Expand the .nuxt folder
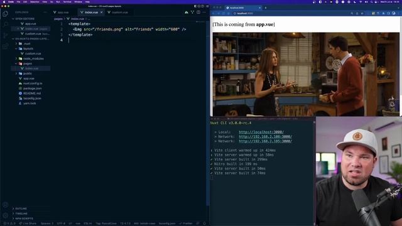Image resolution: width=402 pixels, height=226 pixels. click(x=31, y=43)
